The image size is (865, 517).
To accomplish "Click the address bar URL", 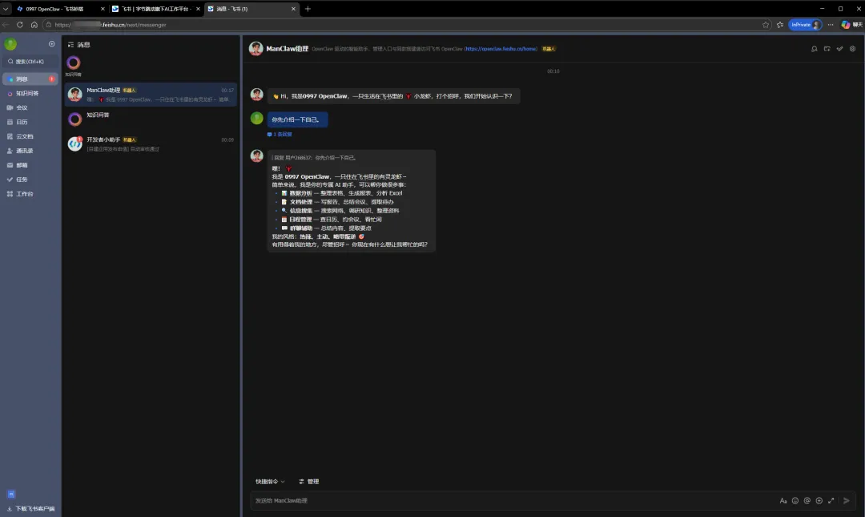I will coord(111,25).
